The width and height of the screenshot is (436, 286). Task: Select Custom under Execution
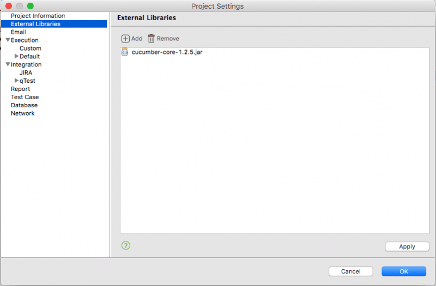coord(30,48)
